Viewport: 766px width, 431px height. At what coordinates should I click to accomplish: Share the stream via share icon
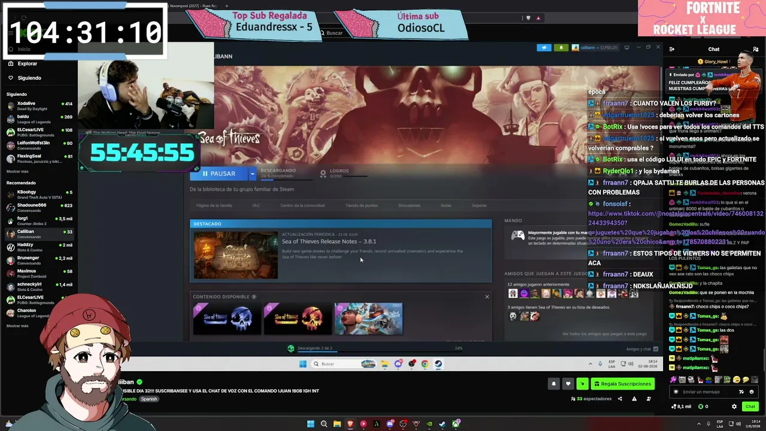pyautogui.click(x=620, y=399)
